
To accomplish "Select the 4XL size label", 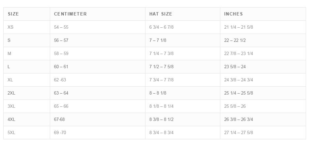I will pyautogui.click(x=11, y=119).
